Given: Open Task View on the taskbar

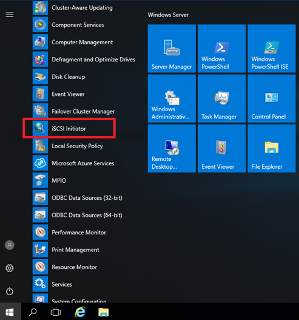Looking at the screenshot, I should click(56, 312).
